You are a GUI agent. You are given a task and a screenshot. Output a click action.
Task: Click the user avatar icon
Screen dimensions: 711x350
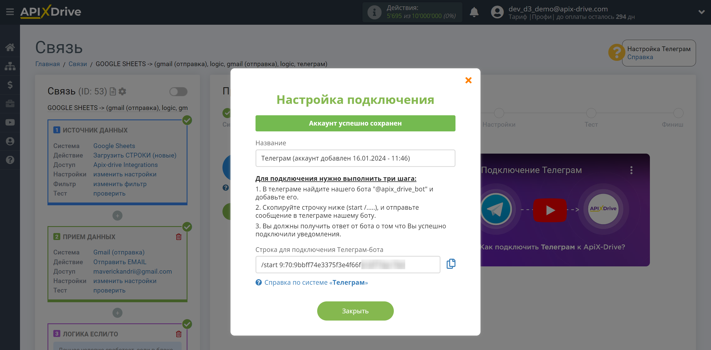point(497,12)
